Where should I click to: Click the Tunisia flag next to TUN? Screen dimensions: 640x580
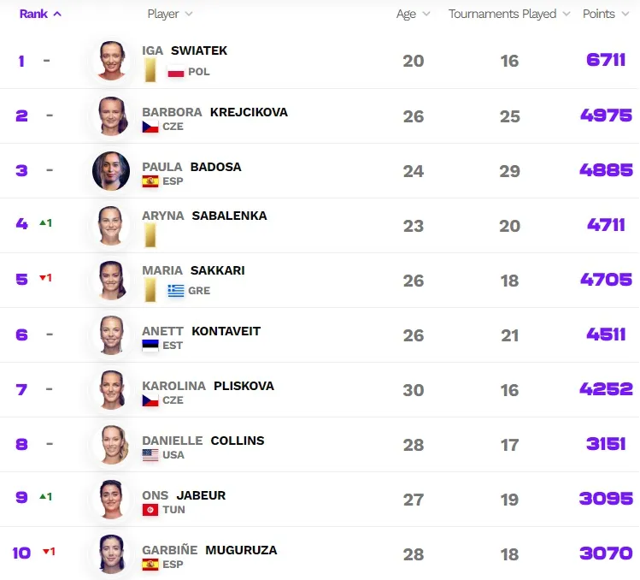click(x=150, y=510)
